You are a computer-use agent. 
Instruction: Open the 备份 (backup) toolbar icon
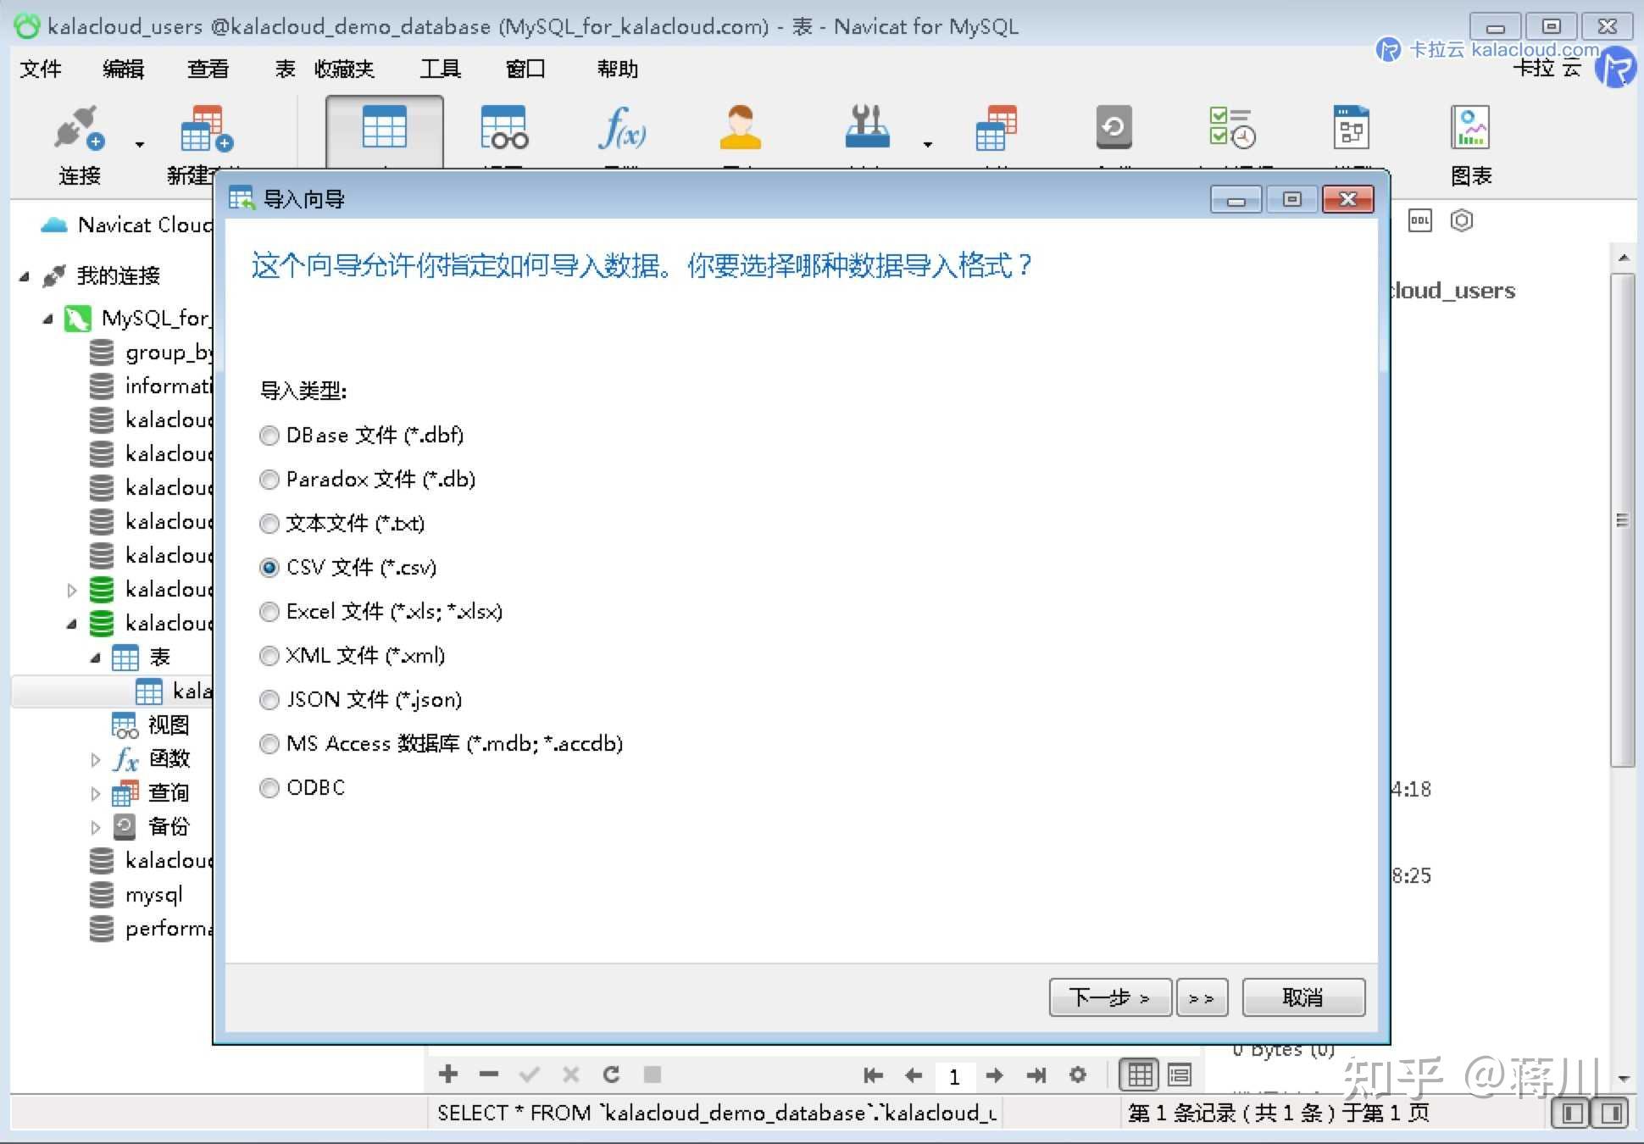1113,127
